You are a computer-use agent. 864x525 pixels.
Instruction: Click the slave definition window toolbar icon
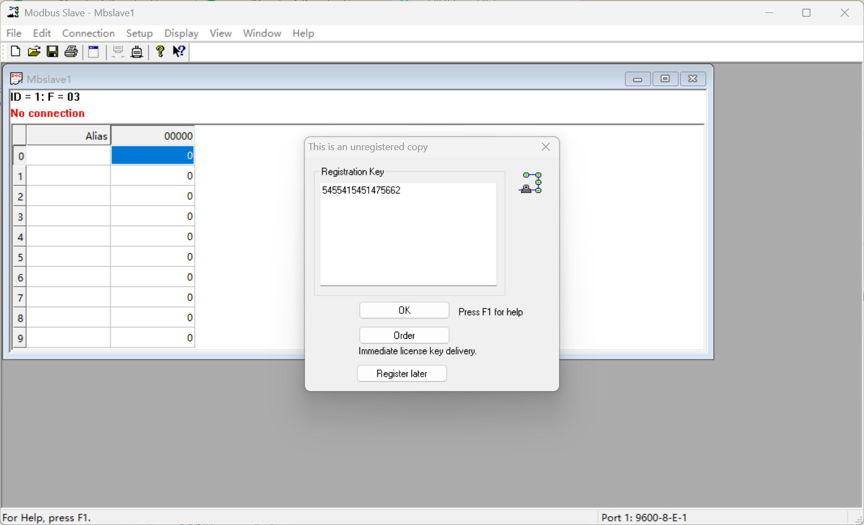(x=94, y=51)
